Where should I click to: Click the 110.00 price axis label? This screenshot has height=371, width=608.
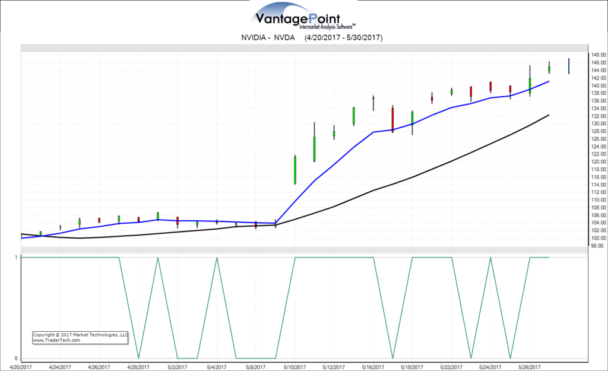[x=598, y=200]
